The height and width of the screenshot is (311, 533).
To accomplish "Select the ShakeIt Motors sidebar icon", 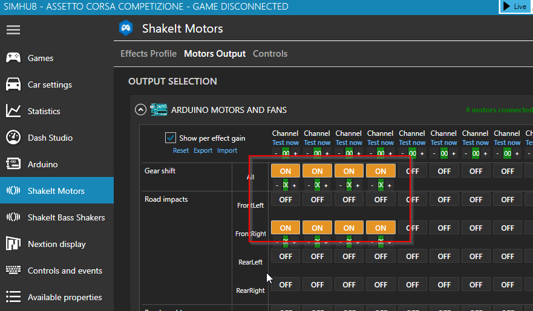I will [x=13, y=191].
